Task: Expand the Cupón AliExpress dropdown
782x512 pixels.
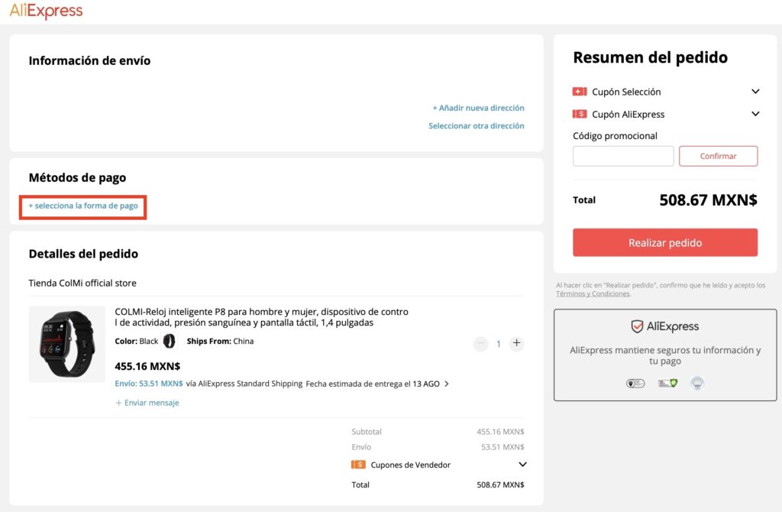Action: (755, 114)
